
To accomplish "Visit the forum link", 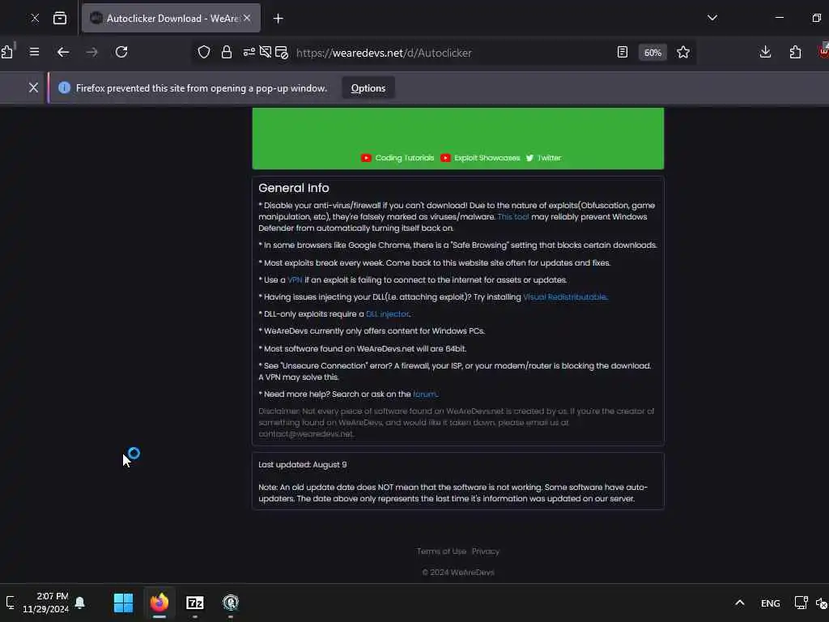I will [424, 394].
